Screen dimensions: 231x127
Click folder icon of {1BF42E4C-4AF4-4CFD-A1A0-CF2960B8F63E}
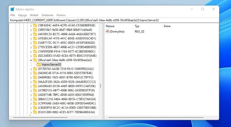35,25
